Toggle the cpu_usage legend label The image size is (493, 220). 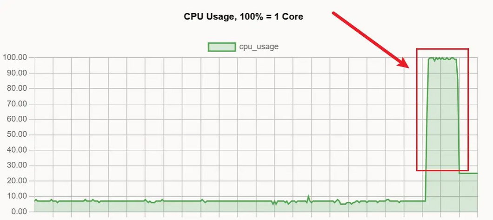pos(259,47)
